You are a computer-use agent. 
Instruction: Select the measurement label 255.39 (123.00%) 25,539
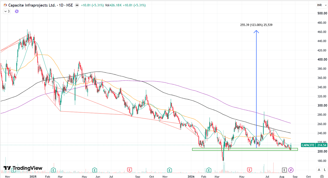[256, 25]
